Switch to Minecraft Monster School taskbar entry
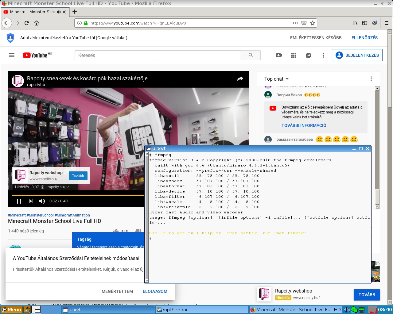 296,310
